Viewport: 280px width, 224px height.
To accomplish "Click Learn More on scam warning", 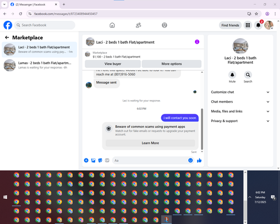I will (150, 143).
